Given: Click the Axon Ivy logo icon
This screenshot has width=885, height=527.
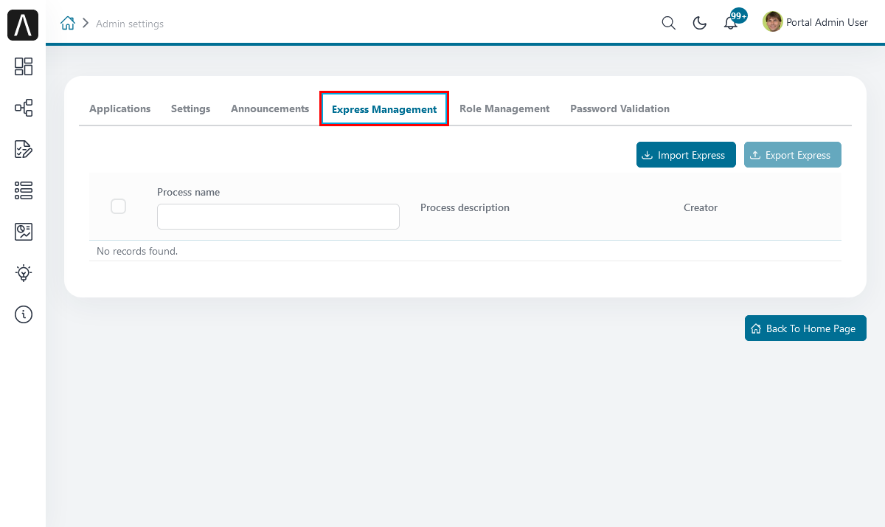Looking at the screenshot, I should [23, 25].
